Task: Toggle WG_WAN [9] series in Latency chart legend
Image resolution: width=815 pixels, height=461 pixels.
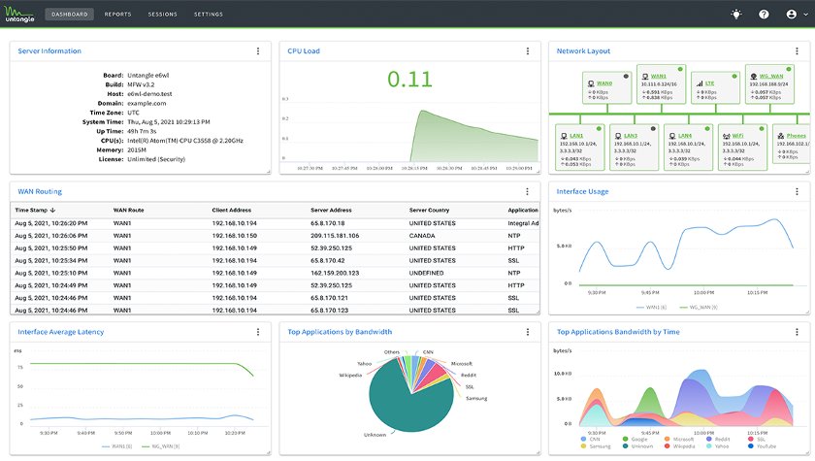Action: coord(161,446)
